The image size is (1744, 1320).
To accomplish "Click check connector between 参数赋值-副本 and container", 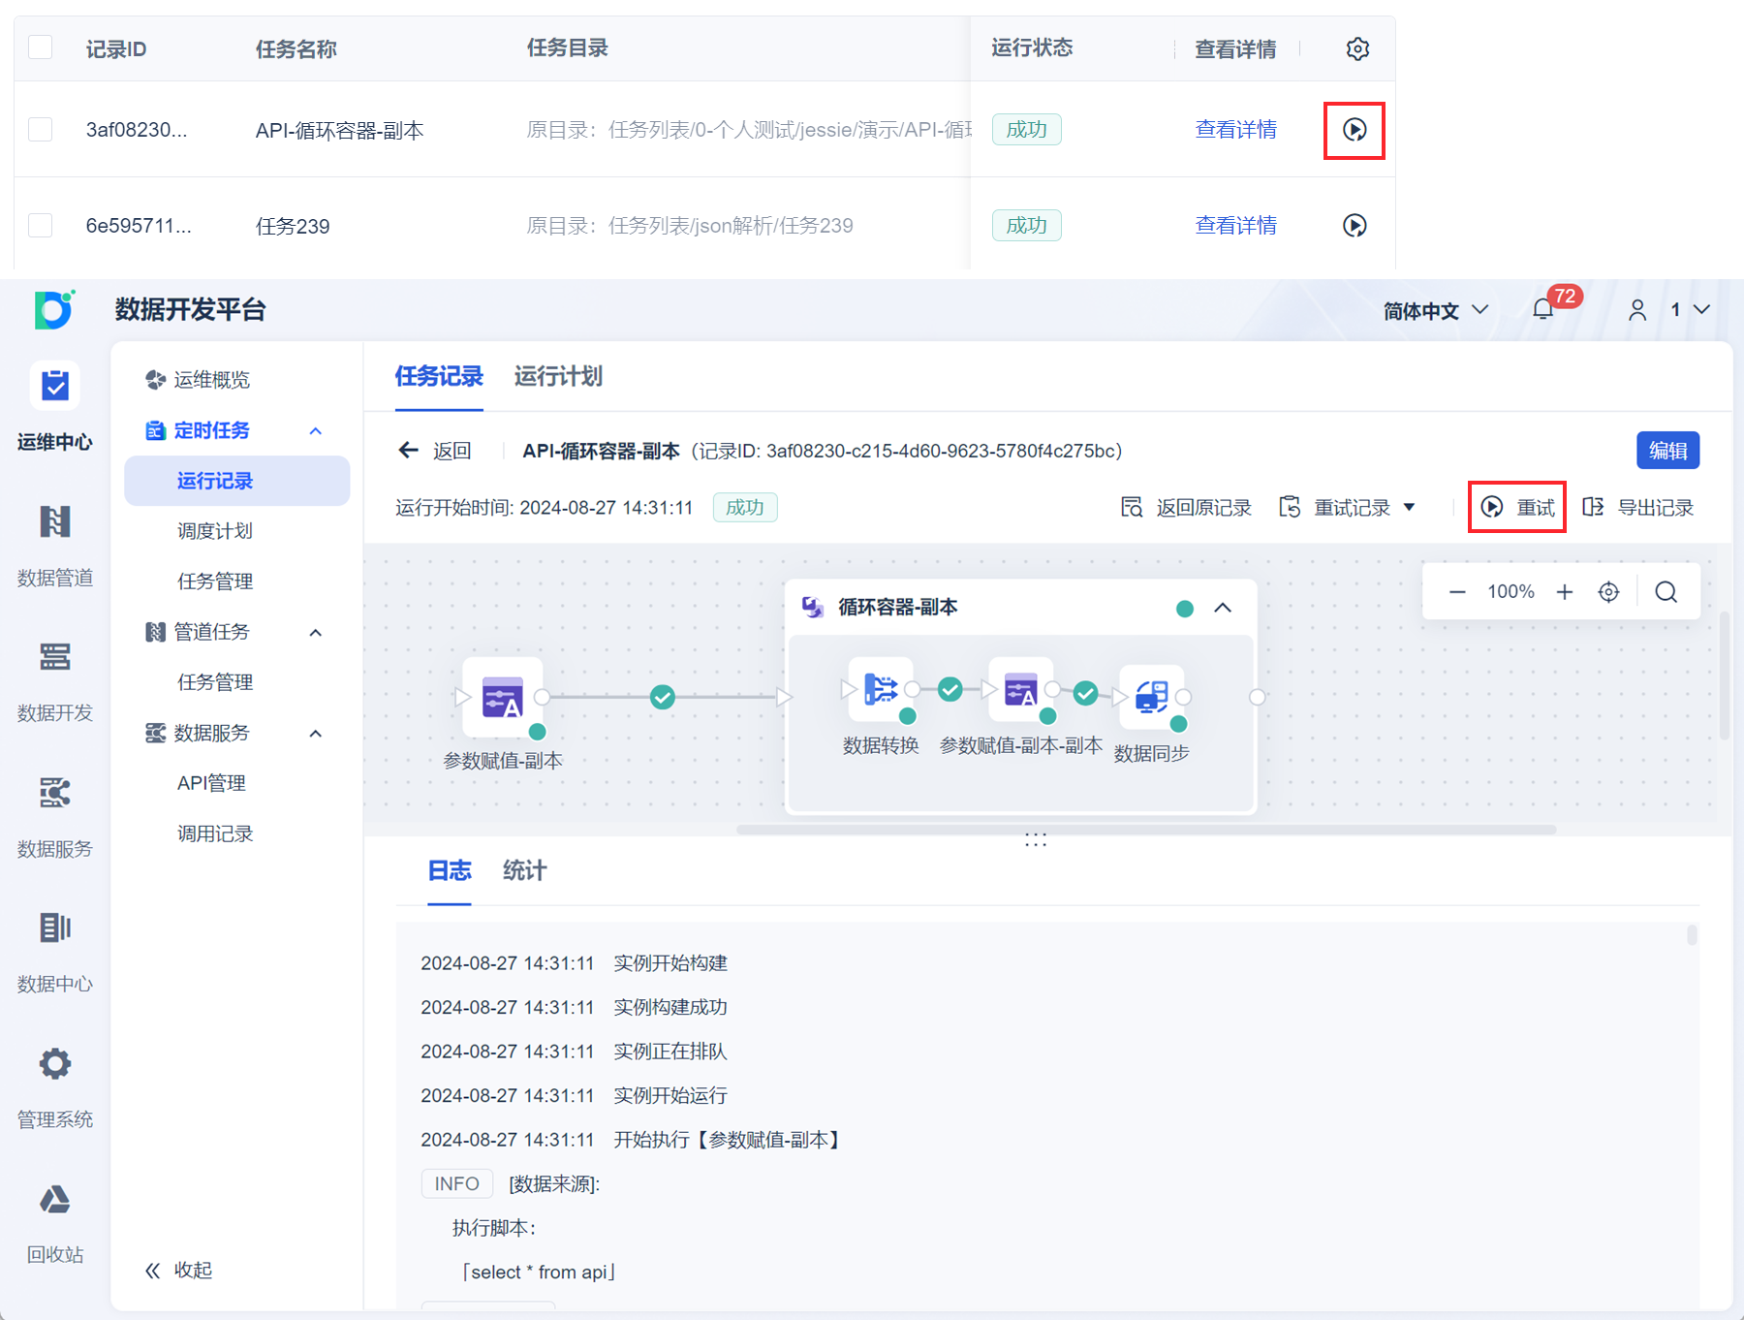I will coord(663,697).
